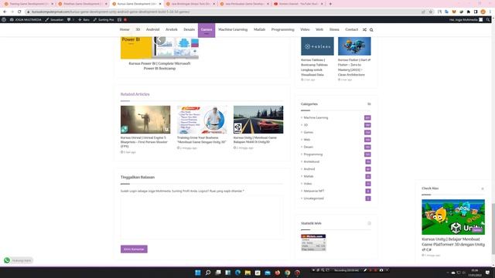The width and height of the screenshot is (495, 278).
Task: Click the page vertical scrollbar thumb
Action: [x=493, y=229]
